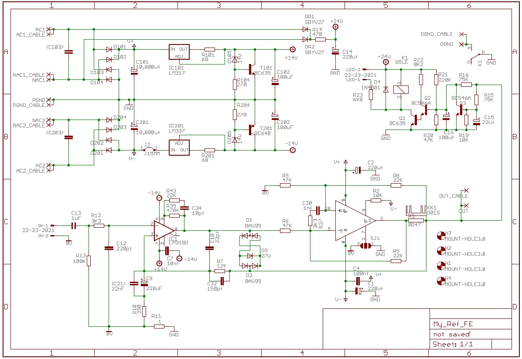Click the C16 100uf capacitor label
This screenshot has width=522, height=359.
pos(446,135)
